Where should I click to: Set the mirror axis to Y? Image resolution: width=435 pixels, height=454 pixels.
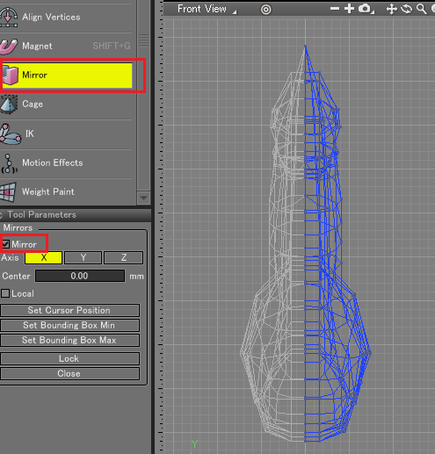83,257
